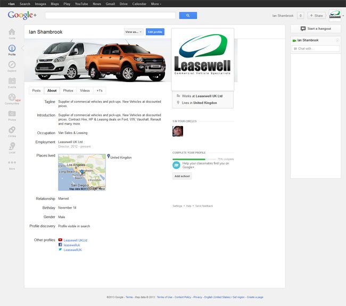Open Calendar in the top bar
This screenshot has width=346, height=306.
(139, 4)
